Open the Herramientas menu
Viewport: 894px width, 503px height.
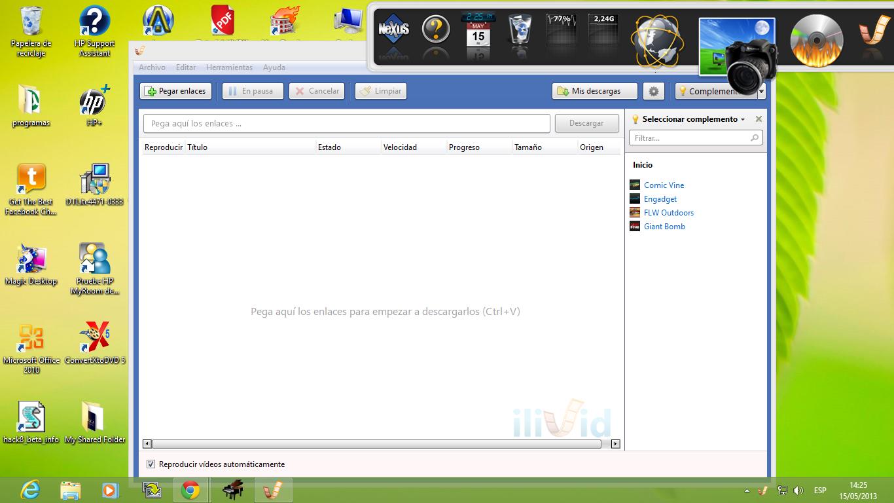click(229, 67)
